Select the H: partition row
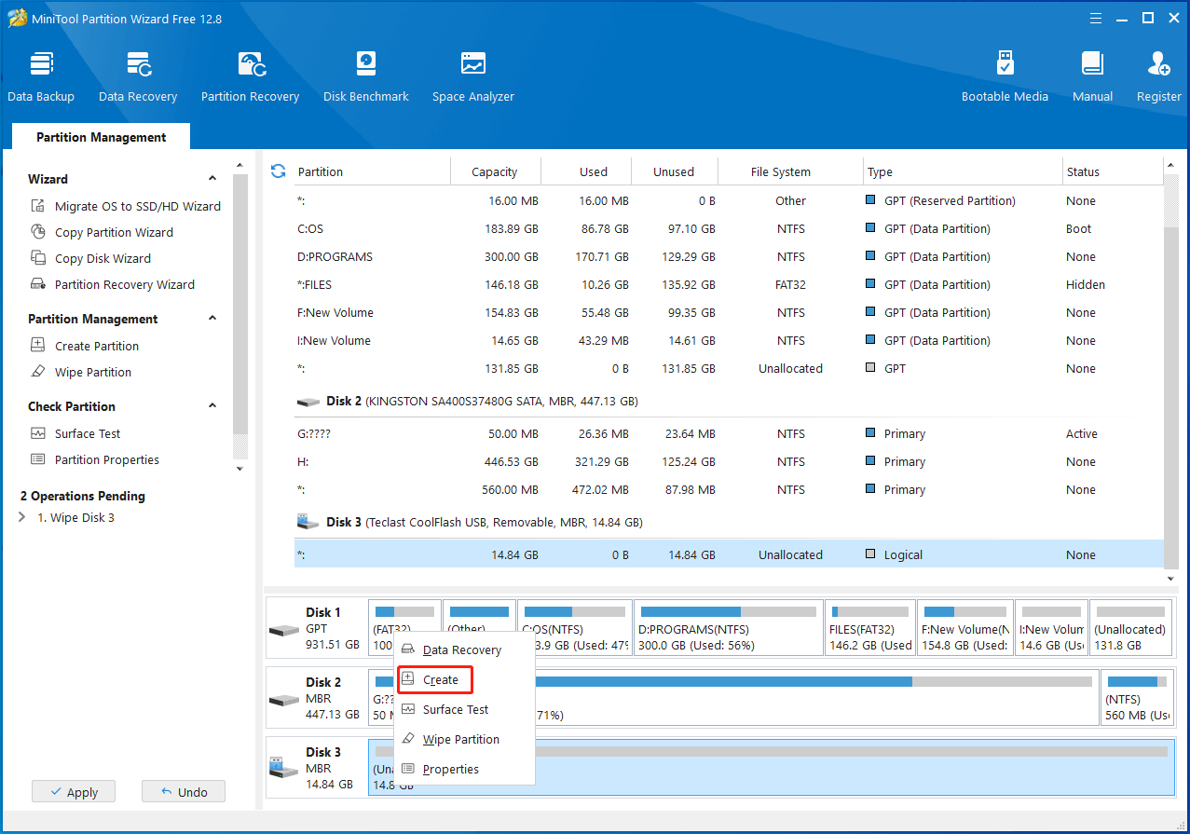Screen dimensions: 1190x834 point(729,462)
